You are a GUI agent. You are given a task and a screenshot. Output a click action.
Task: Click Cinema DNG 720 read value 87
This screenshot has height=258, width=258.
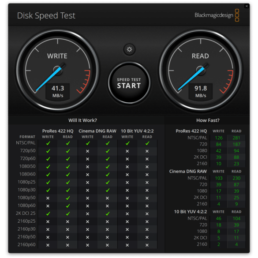click(x=236, y=185)
